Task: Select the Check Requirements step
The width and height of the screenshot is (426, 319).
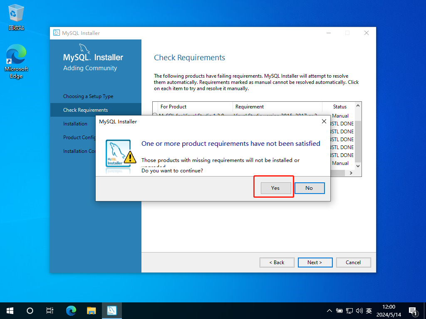Action: (x=96, y=110)
